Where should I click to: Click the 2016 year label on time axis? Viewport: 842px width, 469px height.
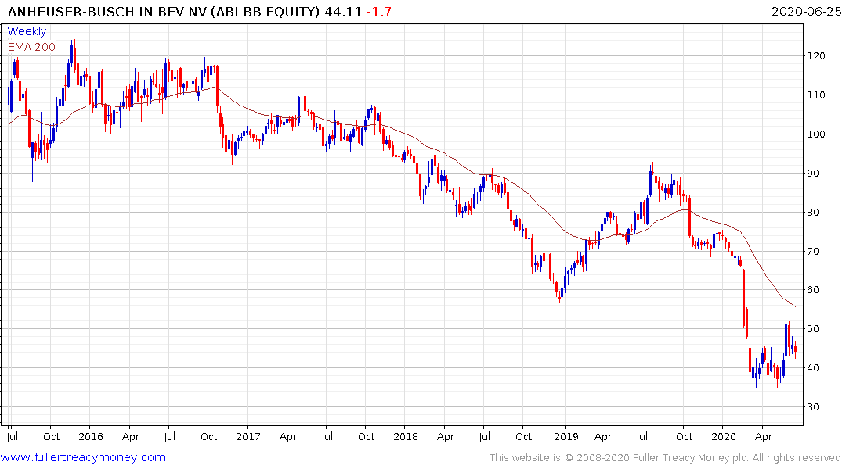click(91, 436)
